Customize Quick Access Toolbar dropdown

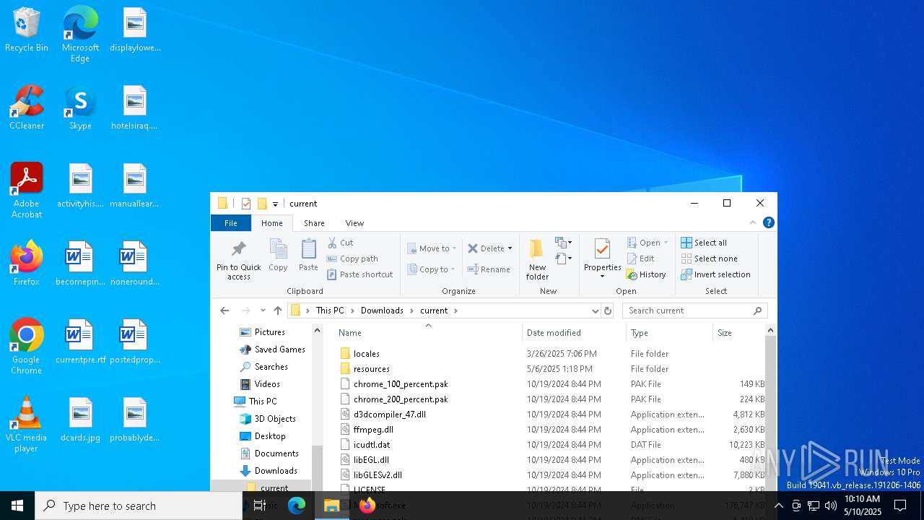point(275,204)
